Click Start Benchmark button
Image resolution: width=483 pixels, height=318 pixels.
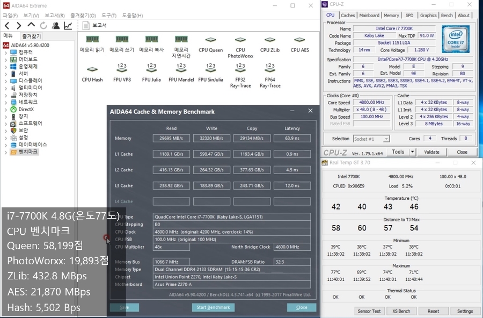point(213,307)
